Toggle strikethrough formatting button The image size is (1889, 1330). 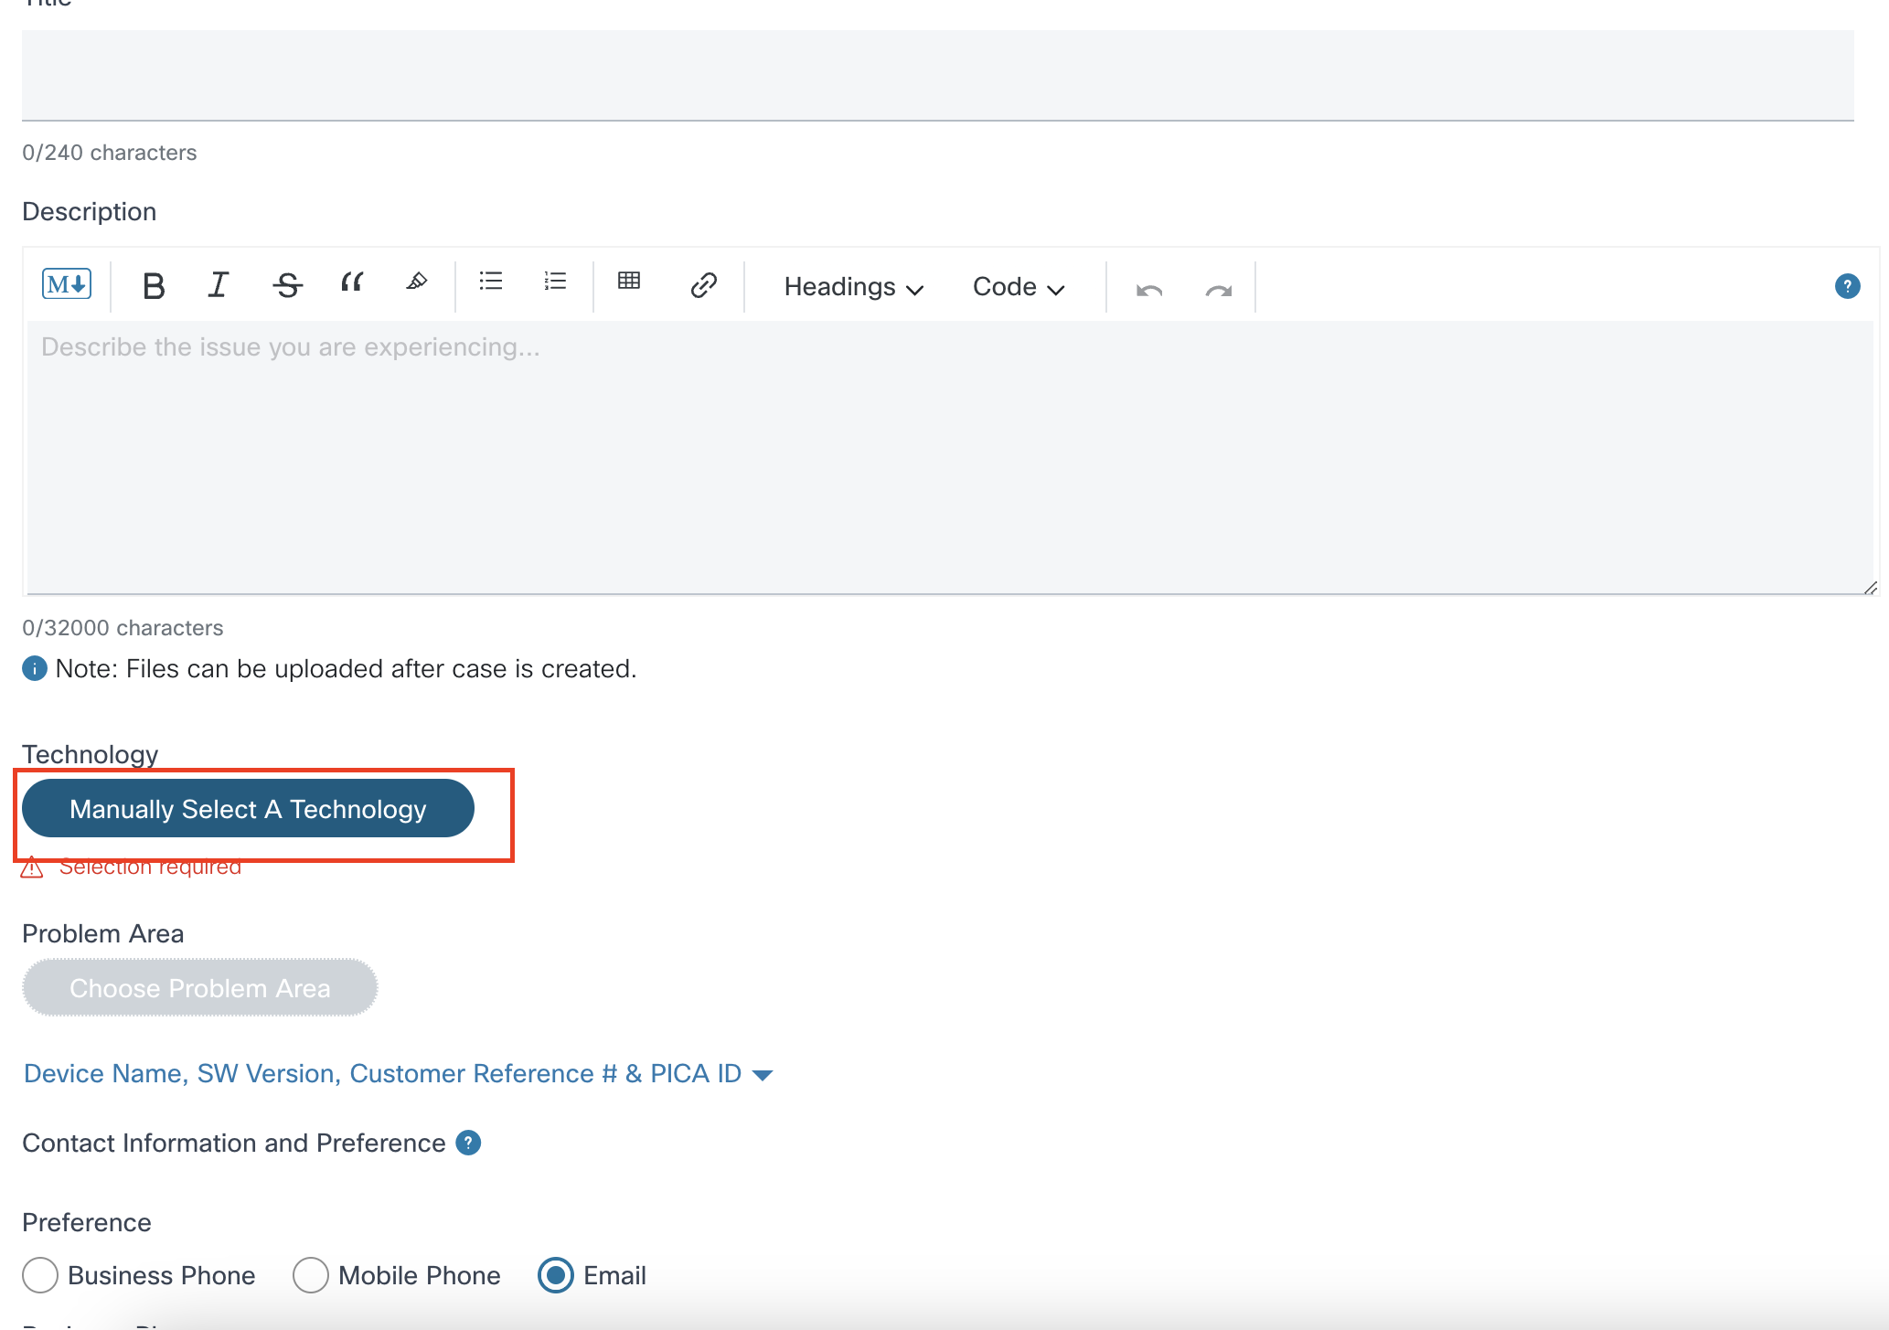point(287,285)
